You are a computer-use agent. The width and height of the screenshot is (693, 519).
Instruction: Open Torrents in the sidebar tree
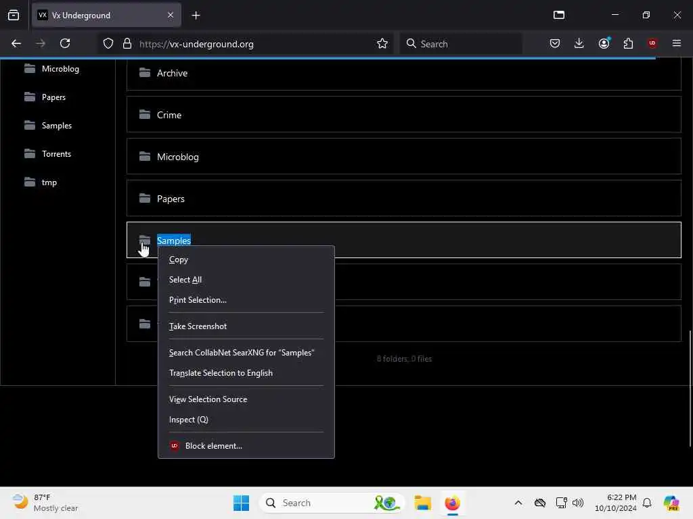click(x=57, y=154)
